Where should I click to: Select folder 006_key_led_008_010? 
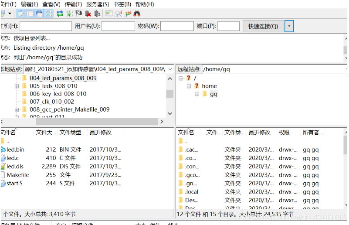[x=58, y=94]
